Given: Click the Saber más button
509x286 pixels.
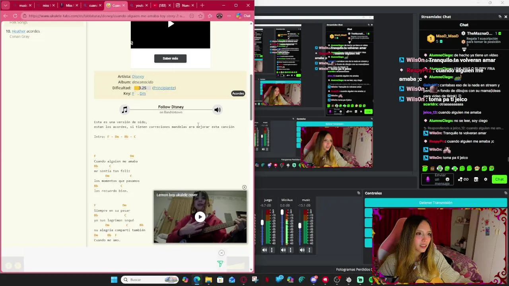Looking at the screenshot, I should [170, 58].
